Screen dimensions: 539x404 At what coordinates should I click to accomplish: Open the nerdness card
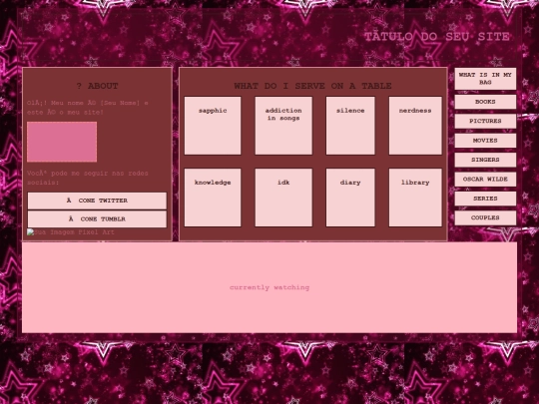pyautogui.click(x=415, y=126)
